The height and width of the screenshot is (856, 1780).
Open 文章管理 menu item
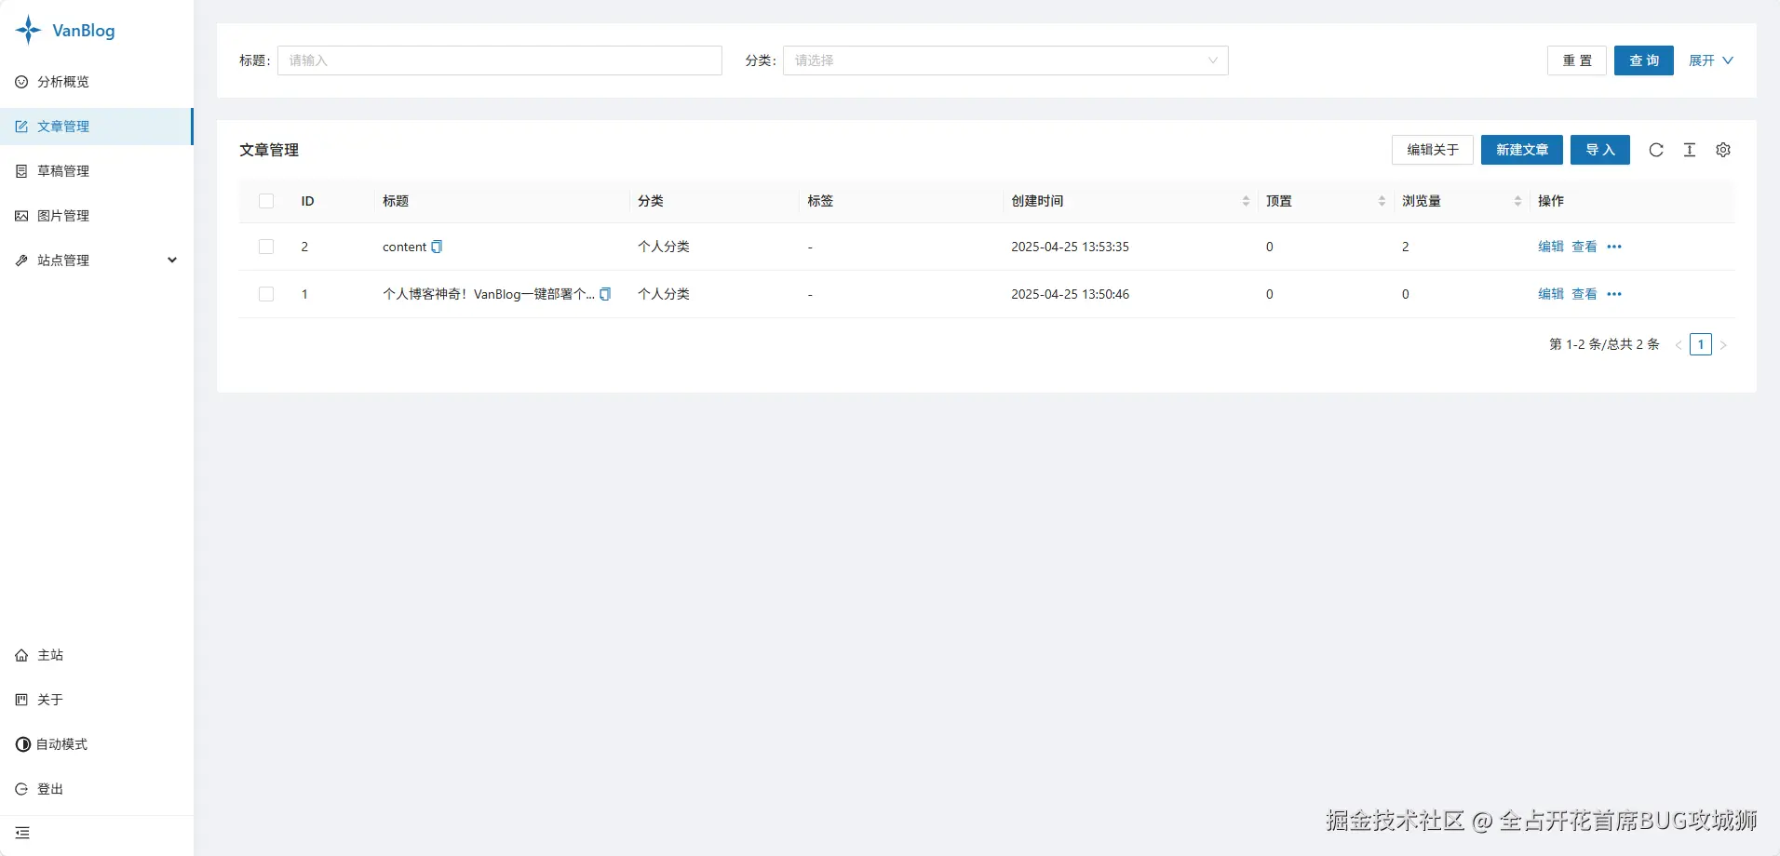click(x=97, y=127)
